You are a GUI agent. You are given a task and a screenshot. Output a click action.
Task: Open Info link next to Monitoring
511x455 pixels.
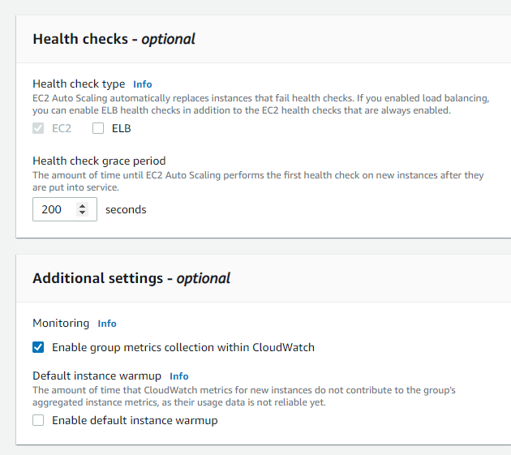coord(107,324)
